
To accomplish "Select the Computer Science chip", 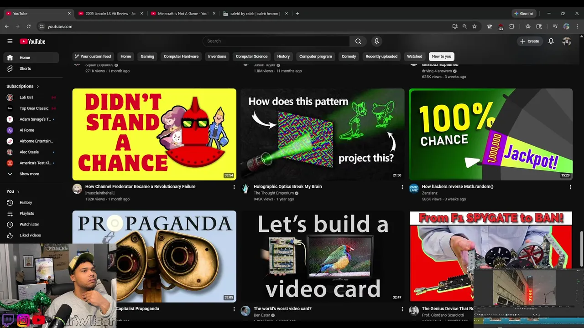I will pos(251,56).
